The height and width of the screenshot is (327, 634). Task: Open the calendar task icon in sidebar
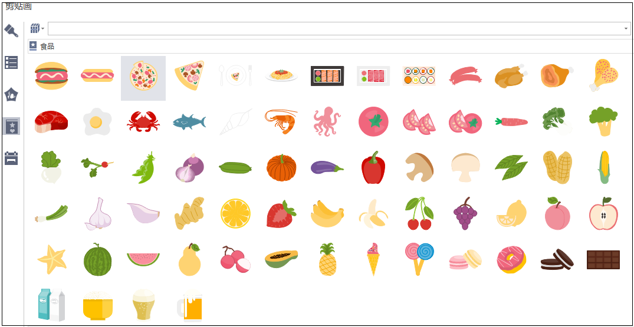point(11,158)
